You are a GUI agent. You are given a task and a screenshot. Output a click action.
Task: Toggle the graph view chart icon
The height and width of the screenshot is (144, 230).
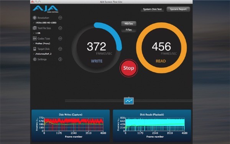(129, 101)
